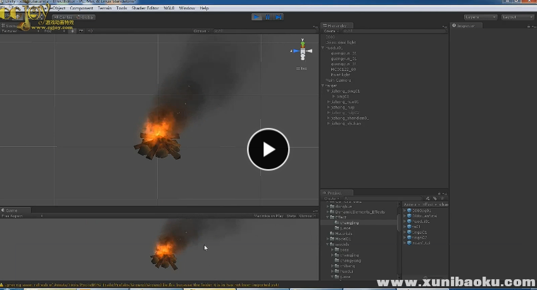Open the Shader Editor menu

pyautogui.click(x=145, y=8)
